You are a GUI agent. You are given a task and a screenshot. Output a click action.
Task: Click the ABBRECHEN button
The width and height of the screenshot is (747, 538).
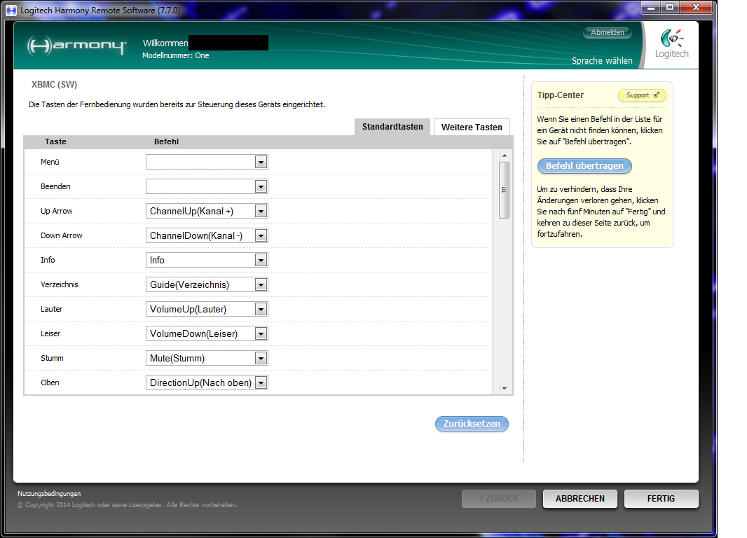click(580, 499)
